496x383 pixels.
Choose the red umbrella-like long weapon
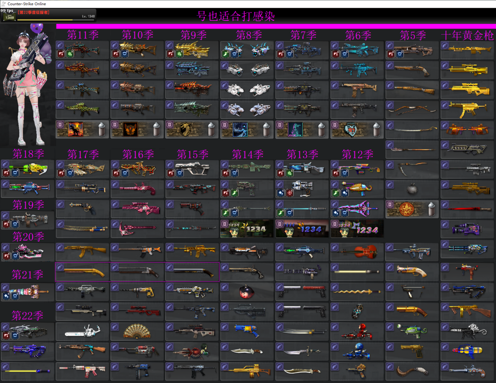(x=467, y=209)
